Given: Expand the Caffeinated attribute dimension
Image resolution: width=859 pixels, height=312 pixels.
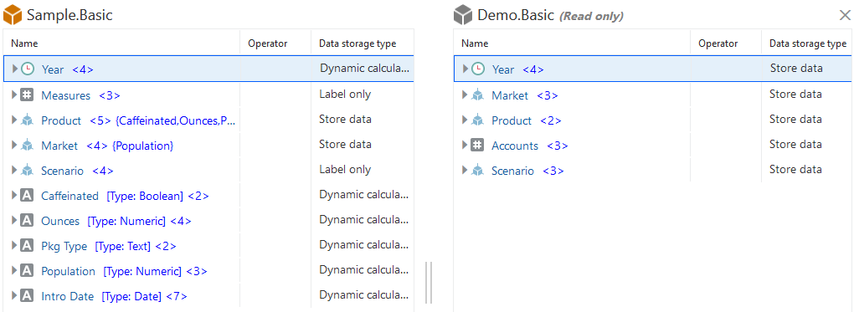Looking at the screenshot, I should pos(14,196).
